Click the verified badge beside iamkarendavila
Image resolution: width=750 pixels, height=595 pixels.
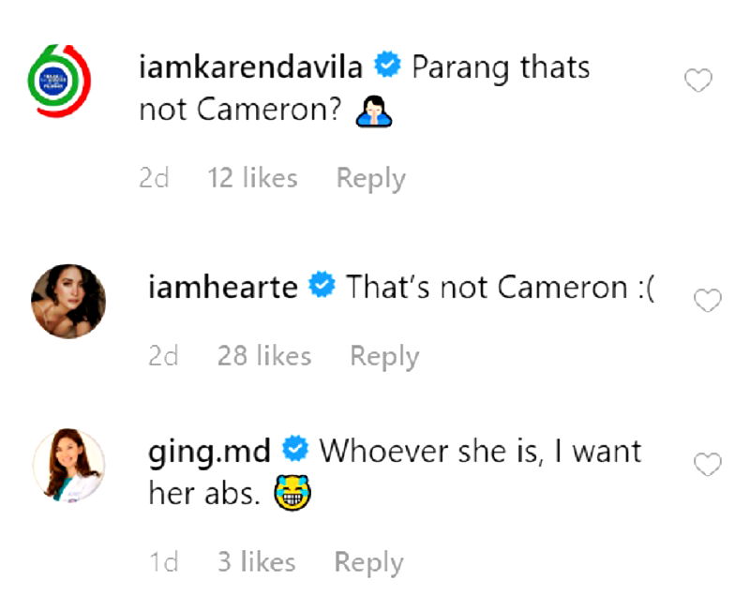pyautogui.click(x=387, y=65)
